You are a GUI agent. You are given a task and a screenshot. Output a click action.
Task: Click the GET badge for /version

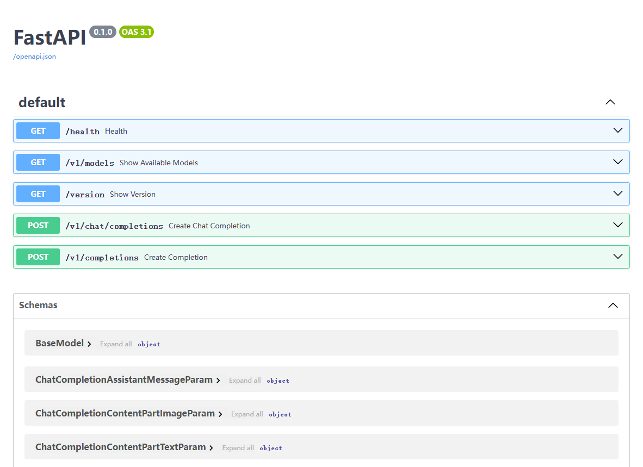click(38, 194)
